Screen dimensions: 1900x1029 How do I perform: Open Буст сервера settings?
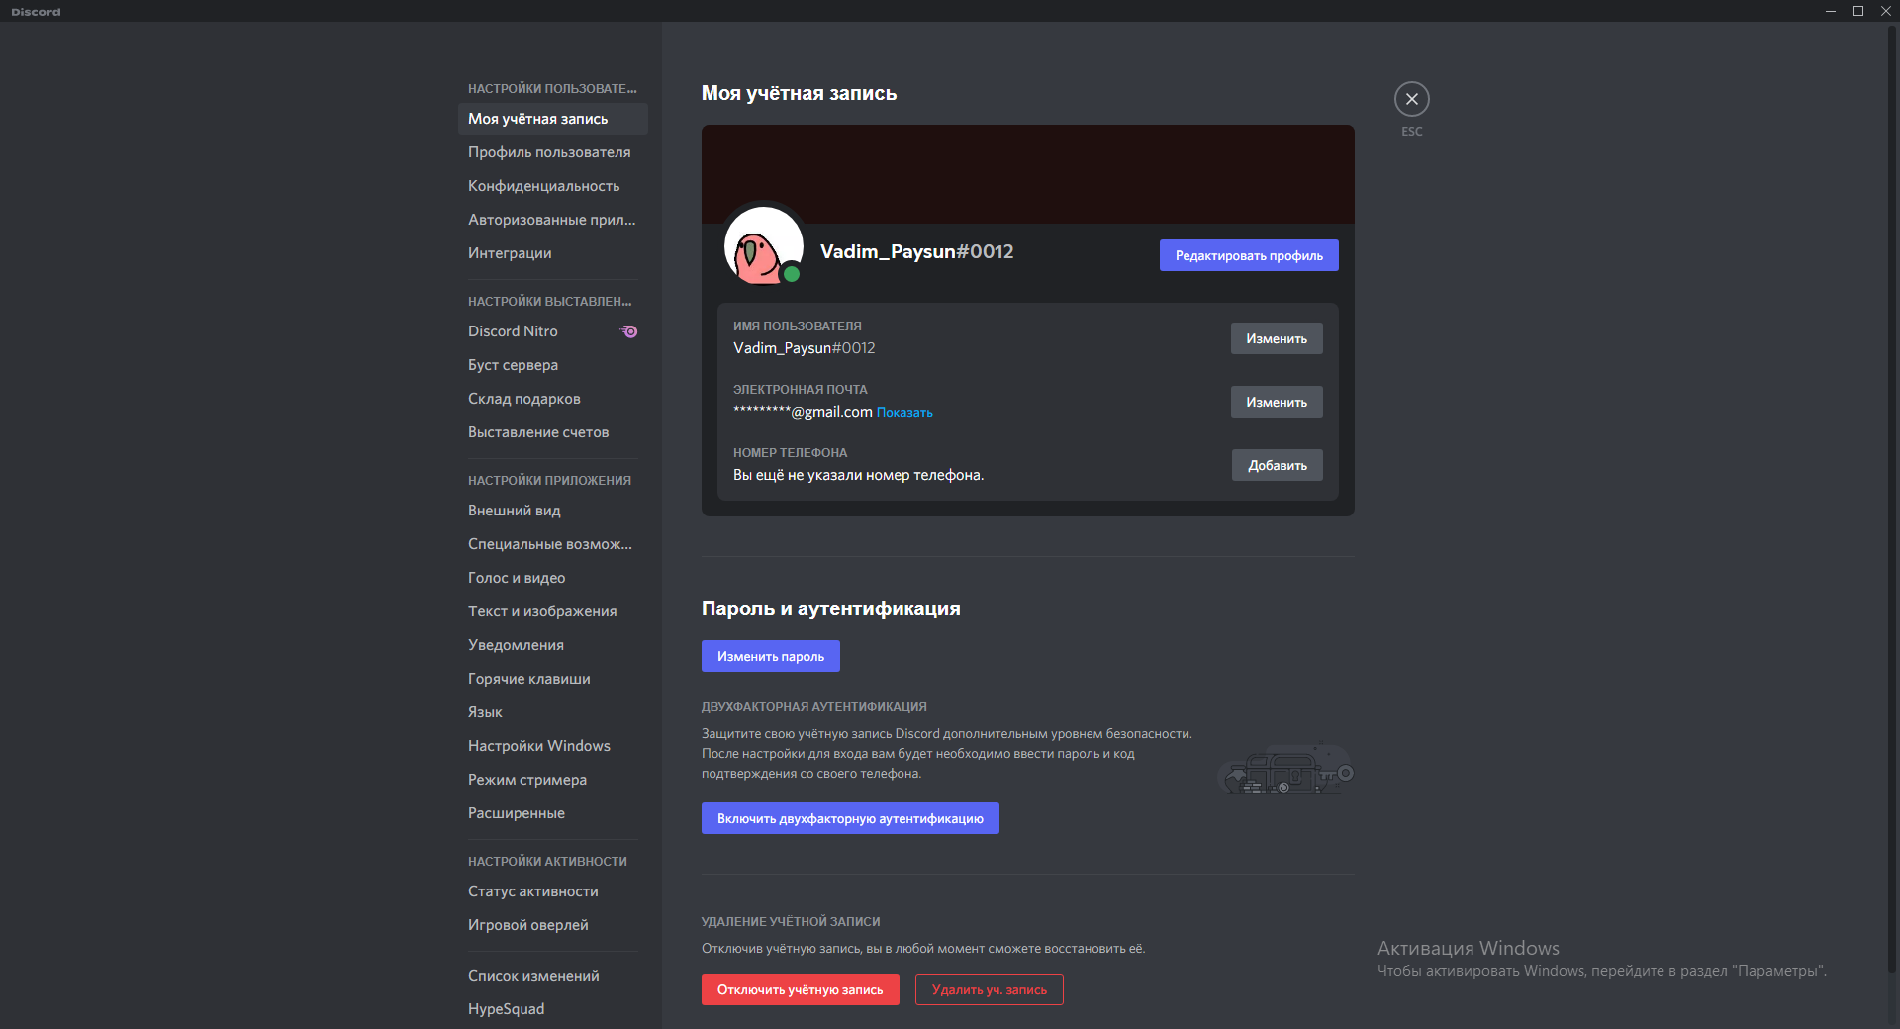[552, 365]
